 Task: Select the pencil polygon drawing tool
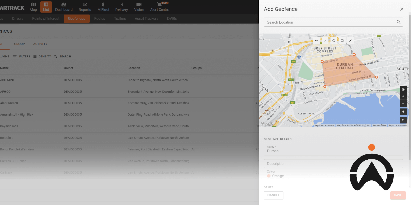pyautogui.click(x=350, y=41)
